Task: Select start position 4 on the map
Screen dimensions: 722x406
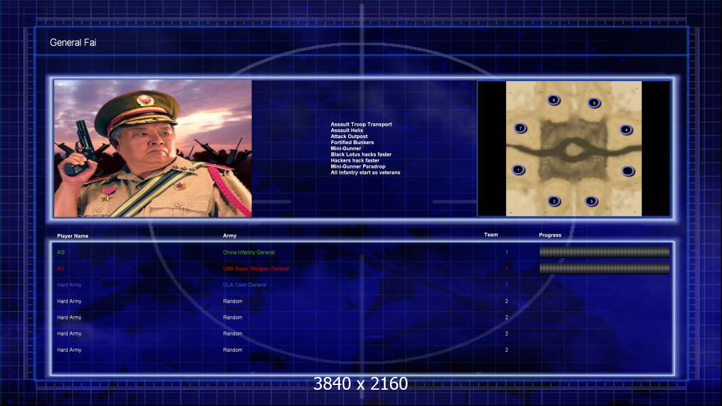Action: tap(627, 130)
